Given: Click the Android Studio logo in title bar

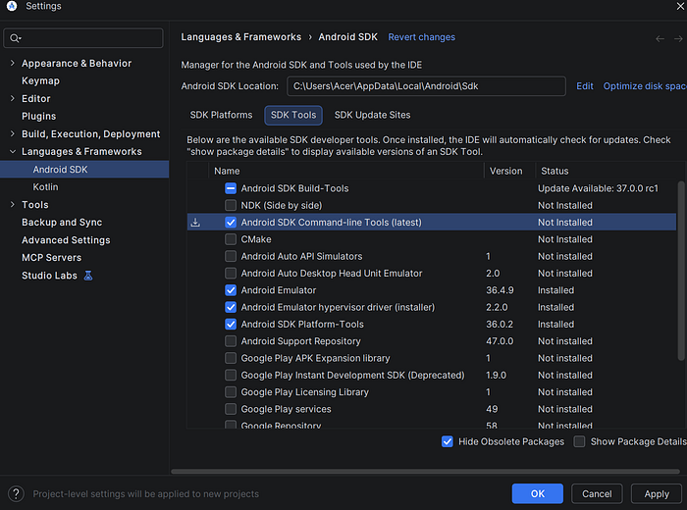Looking at the screenshot, I should point(12,6).
